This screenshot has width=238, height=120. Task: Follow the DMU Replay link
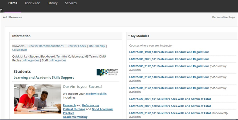(97, 46)
